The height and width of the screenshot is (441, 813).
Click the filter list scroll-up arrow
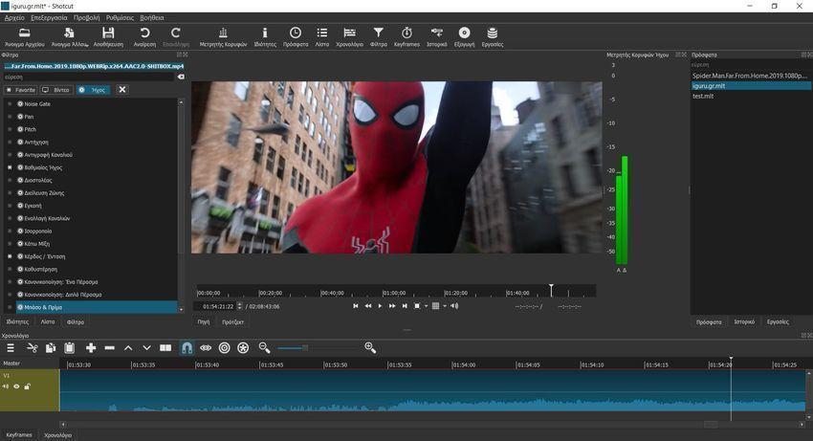pyautogui.click(x=181, y=102)
